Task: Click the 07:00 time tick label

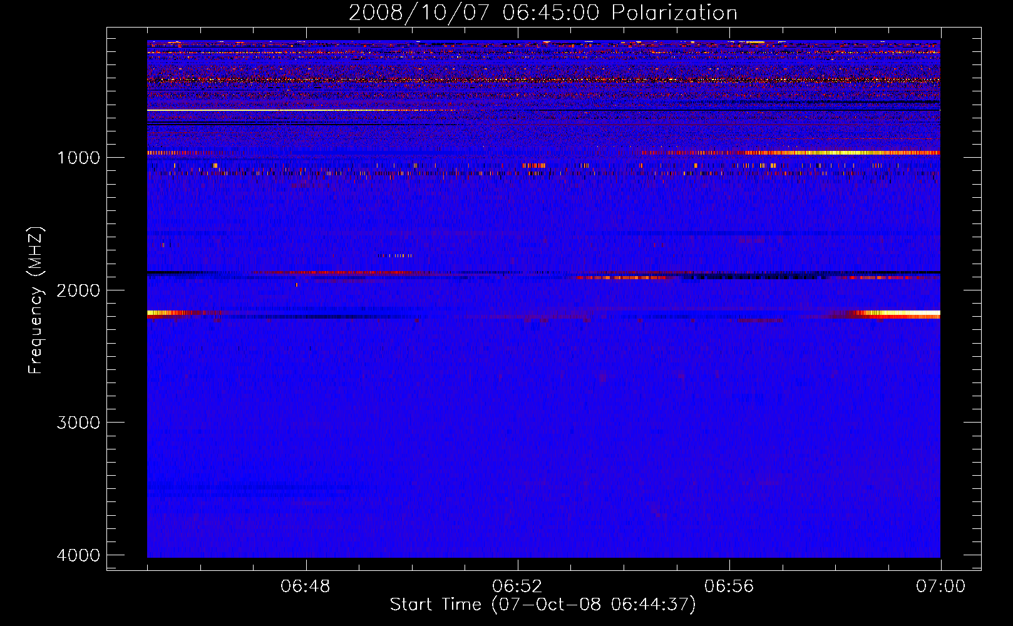Action: pyautogui.click(x=940, y=587)
